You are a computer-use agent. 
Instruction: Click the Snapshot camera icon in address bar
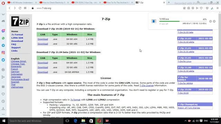point(189,8)
